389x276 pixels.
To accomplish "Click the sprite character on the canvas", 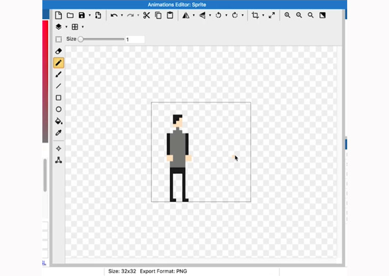I will pos(179,158).
